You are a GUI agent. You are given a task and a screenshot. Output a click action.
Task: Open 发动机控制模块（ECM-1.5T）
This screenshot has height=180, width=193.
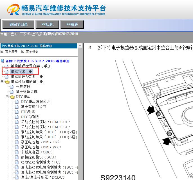coord(46,127)
